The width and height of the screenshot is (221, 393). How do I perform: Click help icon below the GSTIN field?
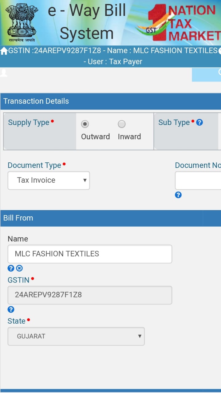pyautogui.click(x=11, y=309)
